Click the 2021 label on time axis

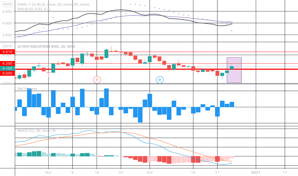tap(256, 172)
